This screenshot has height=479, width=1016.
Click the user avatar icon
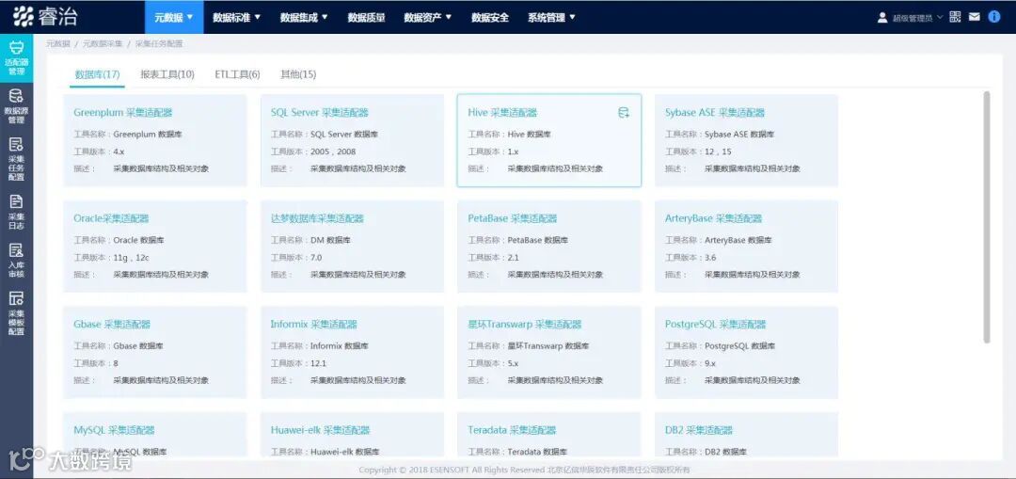pyautogui.click(x=881, y=18)
